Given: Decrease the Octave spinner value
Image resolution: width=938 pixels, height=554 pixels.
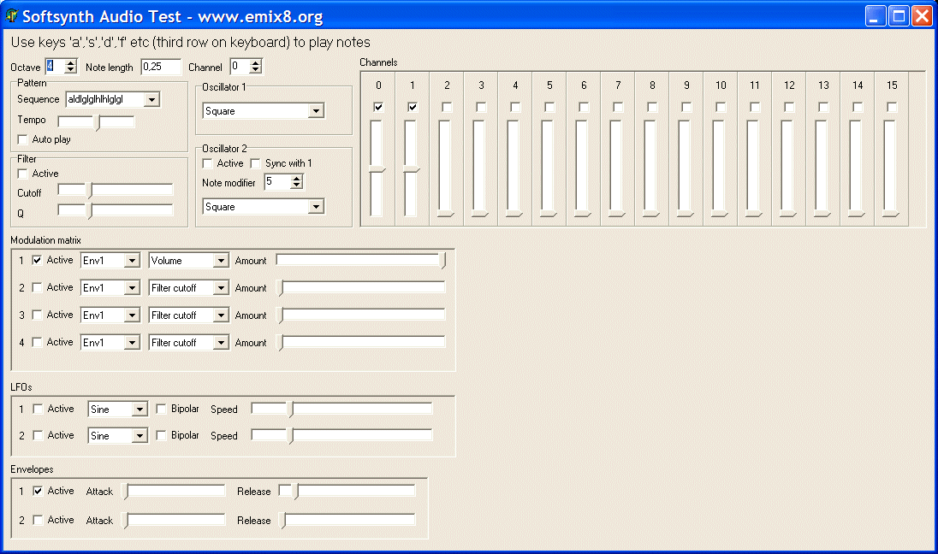Looking at the screenshot, I should click(70, 70).
